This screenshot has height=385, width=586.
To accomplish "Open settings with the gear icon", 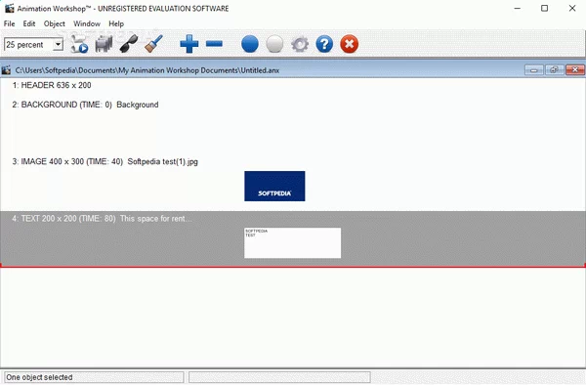I will coord(300,45).
